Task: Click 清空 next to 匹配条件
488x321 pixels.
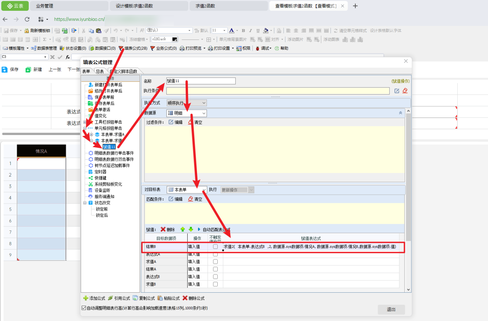Action: (195, 199)
